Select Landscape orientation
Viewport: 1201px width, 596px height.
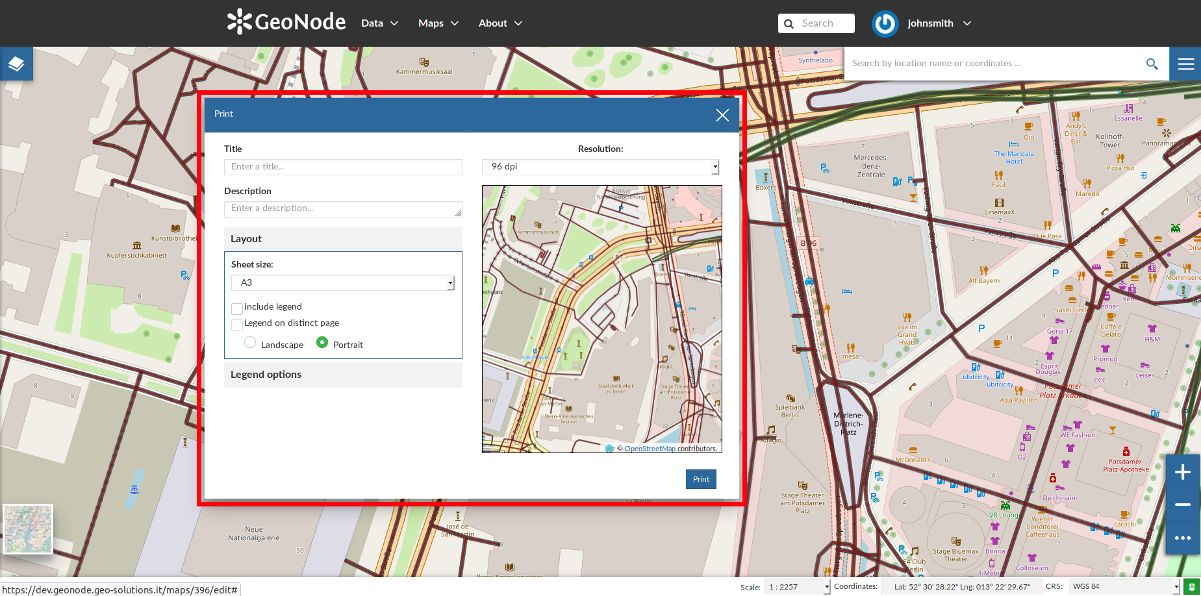click(250, 342)
